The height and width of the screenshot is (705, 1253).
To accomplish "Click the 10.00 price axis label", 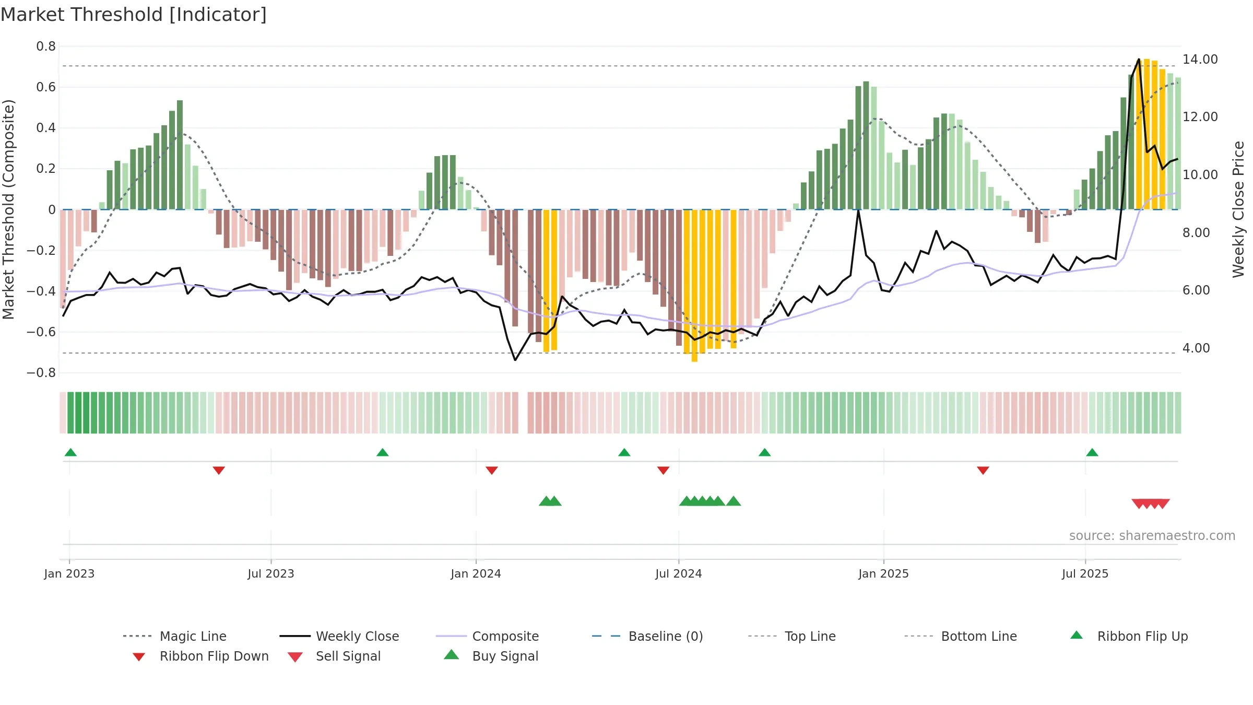I will pos(1200,175).
